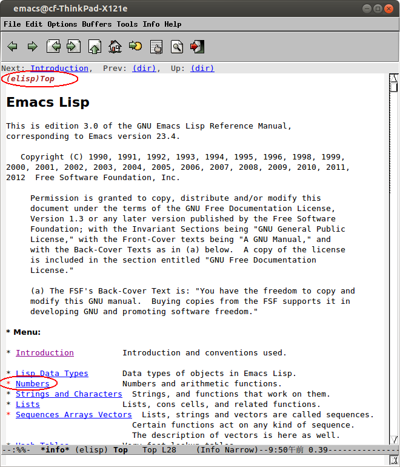Click *info* buffer name in mode line
This screenshot has width=400, height=467.
pos(55,449)
